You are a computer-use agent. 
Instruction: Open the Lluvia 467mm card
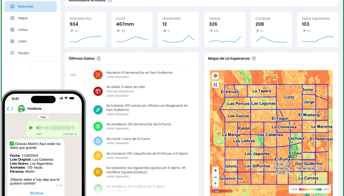point(132,30)
